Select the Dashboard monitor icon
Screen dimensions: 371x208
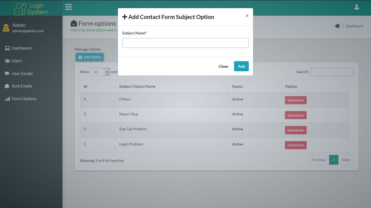coord(7,48)
